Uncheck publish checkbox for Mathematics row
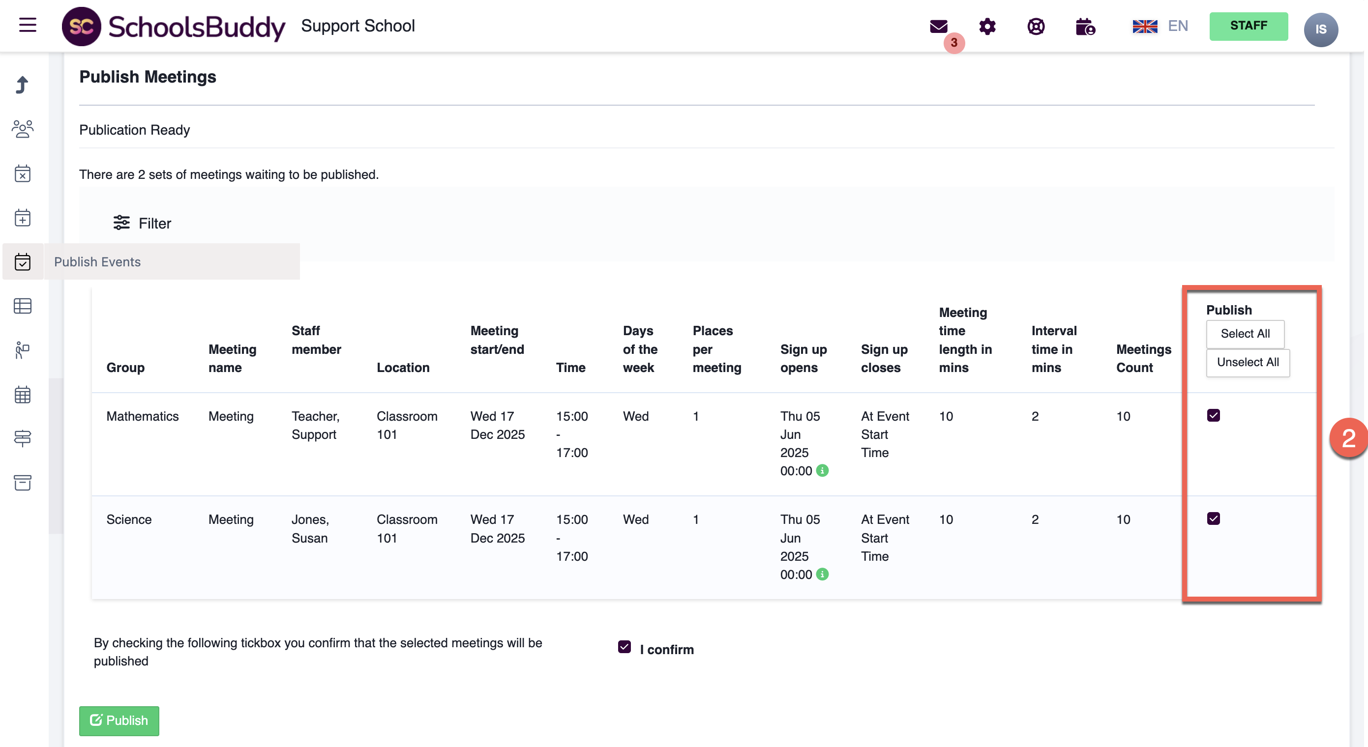Screen dimensions: 1368x747 [1213, 415]
